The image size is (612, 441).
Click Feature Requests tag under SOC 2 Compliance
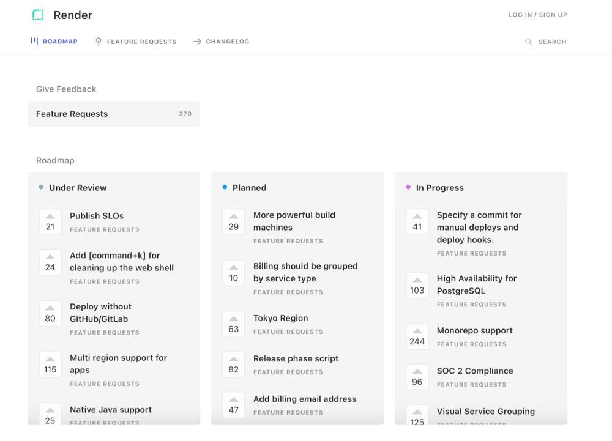[471, 385]
